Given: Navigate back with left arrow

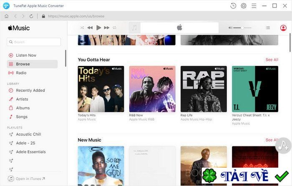Looking at the screenshot, I should pos(15,16).
